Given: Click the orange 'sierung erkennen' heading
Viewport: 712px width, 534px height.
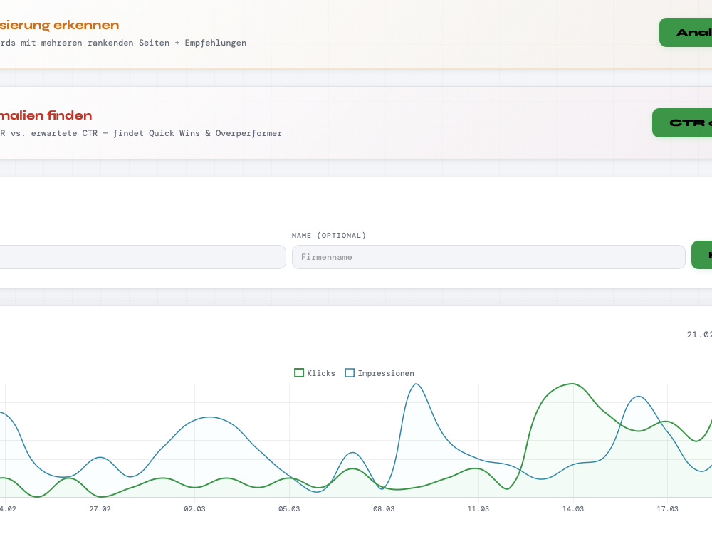Looking at the screenshot, I should click(60, 25).
